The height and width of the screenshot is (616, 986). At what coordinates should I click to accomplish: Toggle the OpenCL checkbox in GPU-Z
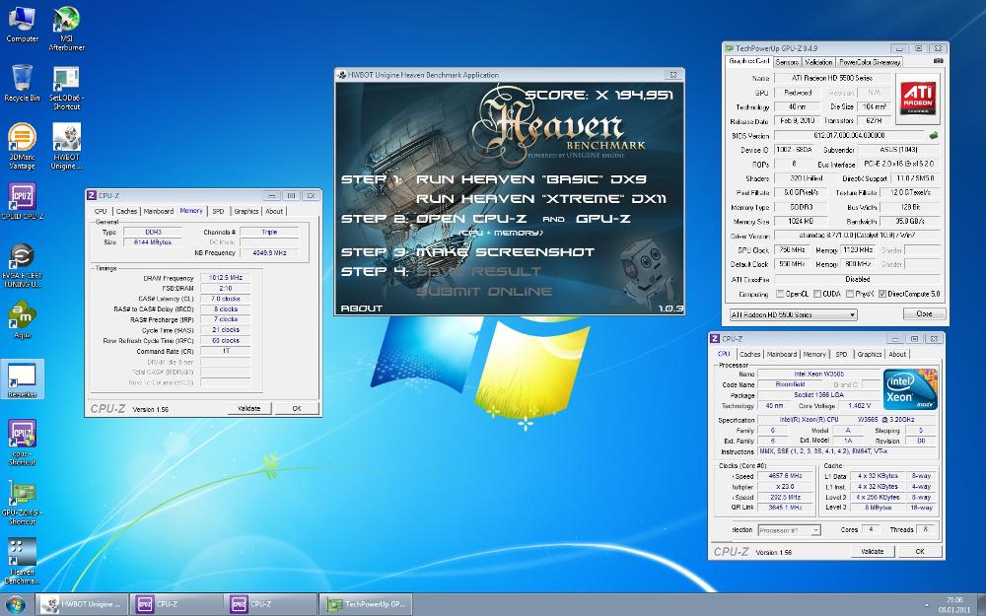point(780,294)
